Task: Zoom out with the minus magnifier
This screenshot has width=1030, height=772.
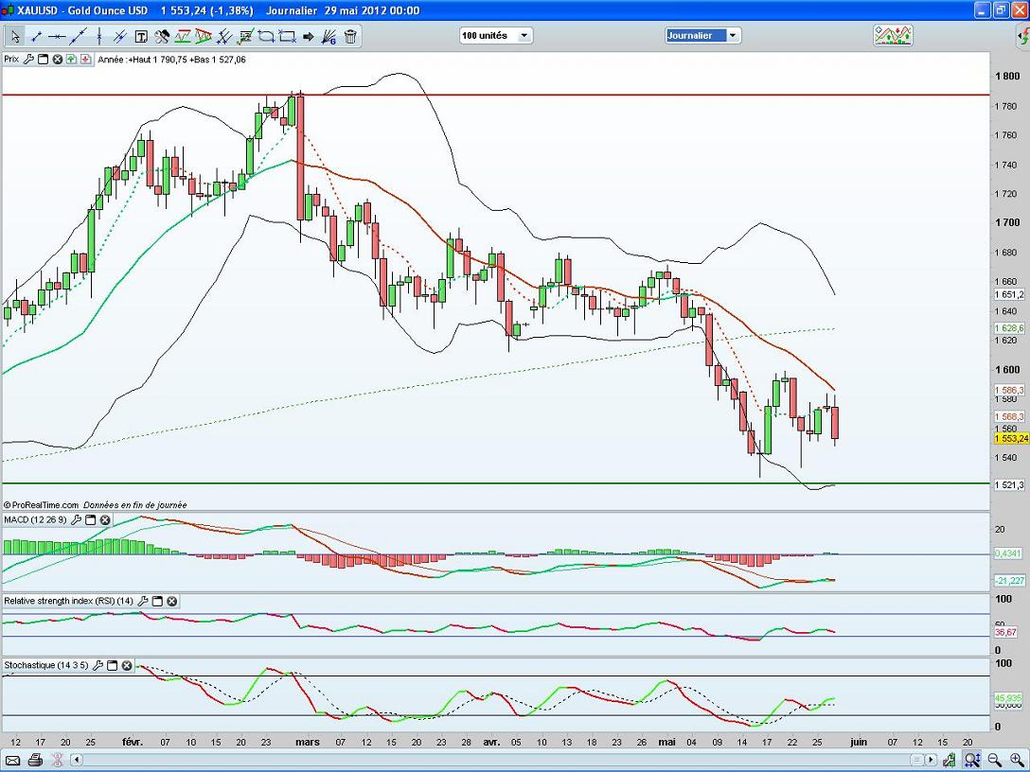Action: (x=994, y=760)
